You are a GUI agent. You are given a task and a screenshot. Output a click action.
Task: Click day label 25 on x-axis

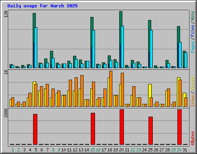pyautogui.click(x=150, y=150)
